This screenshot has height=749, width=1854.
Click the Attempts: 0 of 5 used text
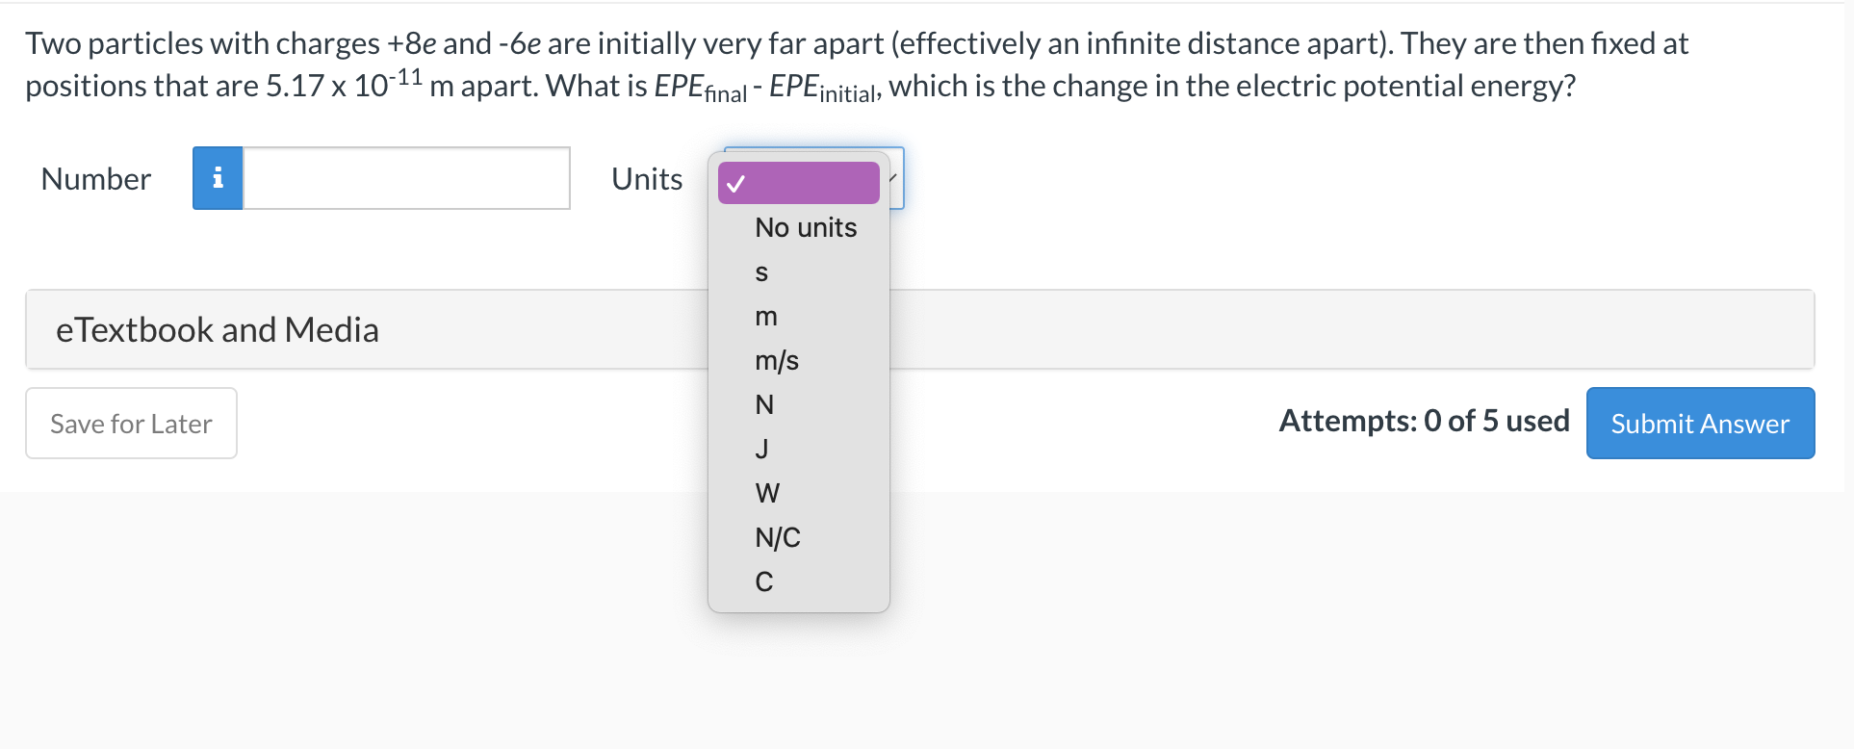[1424, 421]
